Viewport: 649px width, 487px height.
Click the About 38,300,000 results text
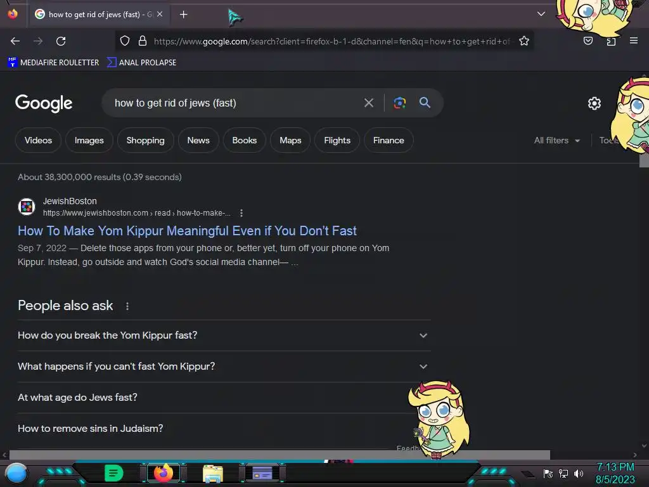click(x=100, y=178)
